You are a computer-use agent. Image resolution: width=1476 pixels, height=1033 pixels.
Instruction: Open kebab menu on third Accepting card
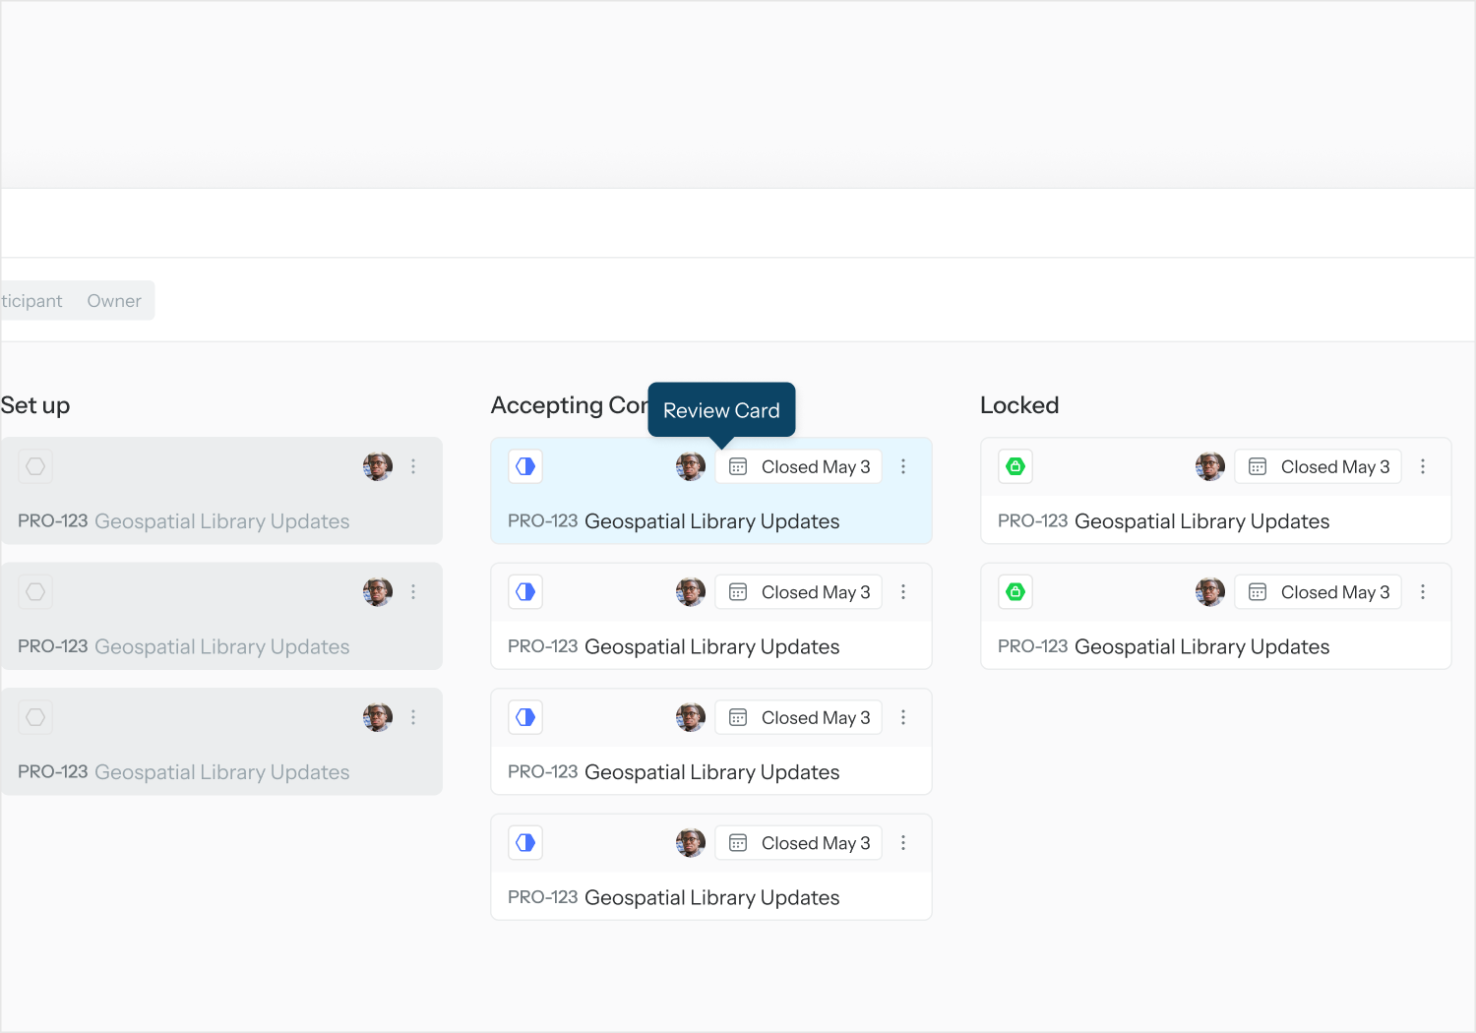[903, 717]
